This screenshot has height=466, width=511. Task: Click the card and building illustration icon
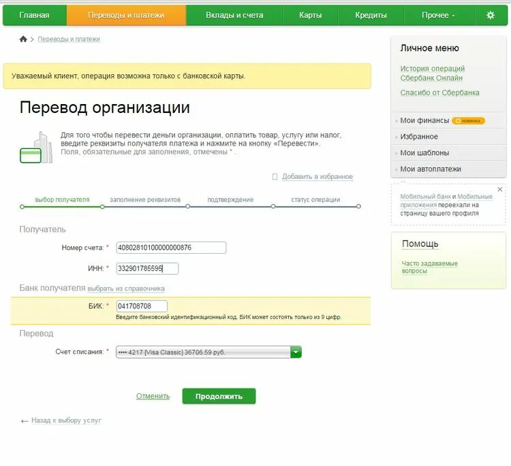[x=36, y=147]
